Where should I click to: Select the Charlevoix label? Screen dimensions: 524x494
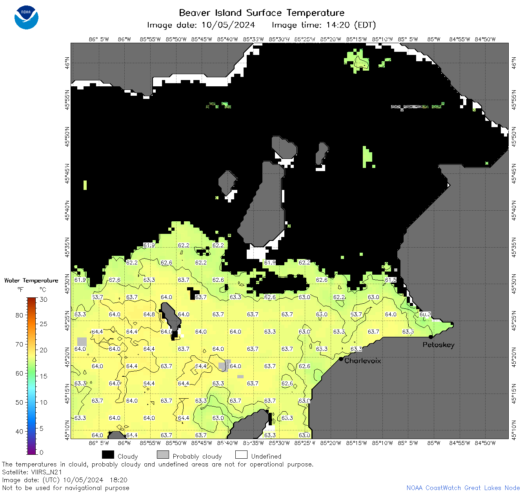(x=362, y=361)
